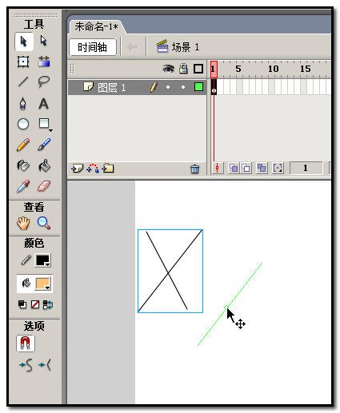Select the Hand tool

coord(23,223)
